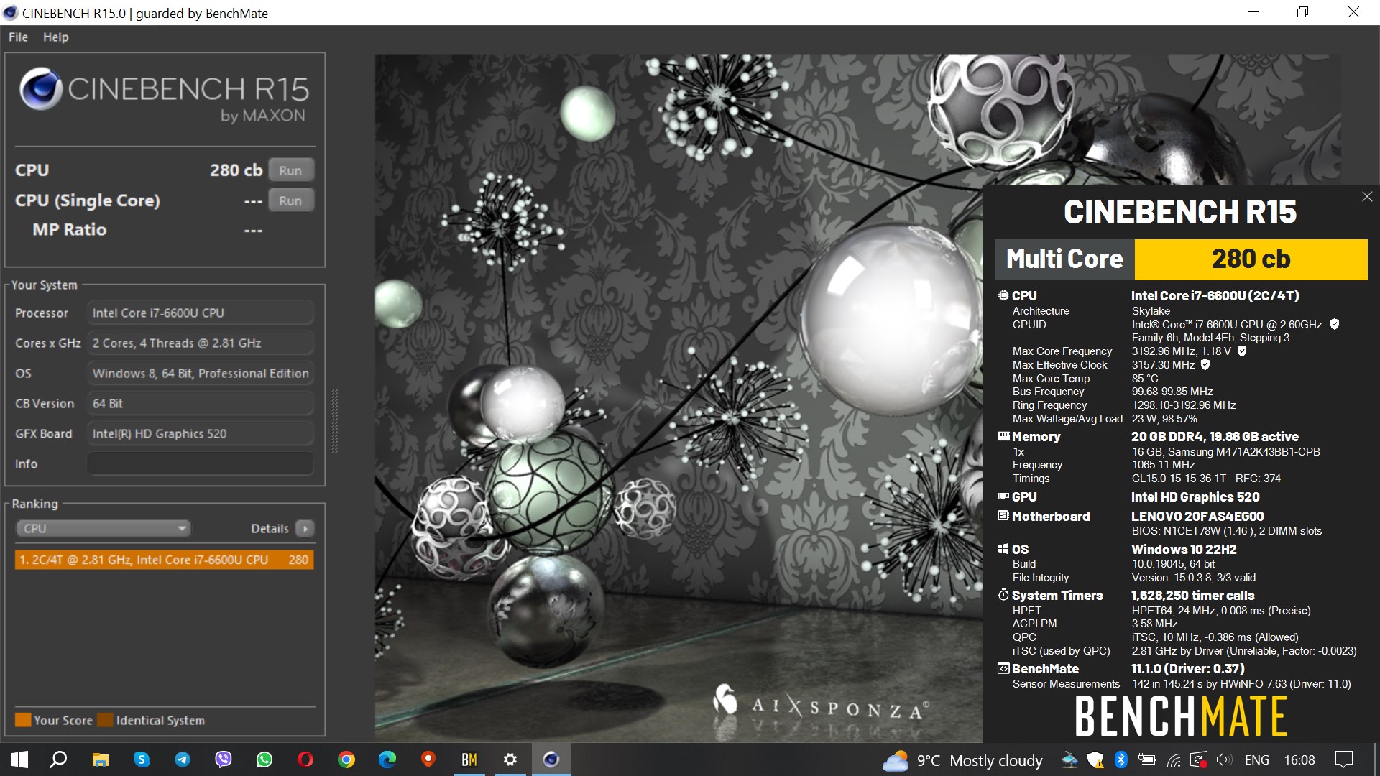Open Windows Search from taskbar

coord(59,759)
